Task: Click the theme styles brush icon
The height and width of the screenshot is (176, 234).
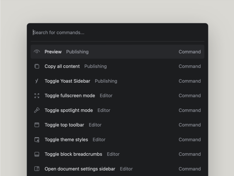Action: [37, 140]
